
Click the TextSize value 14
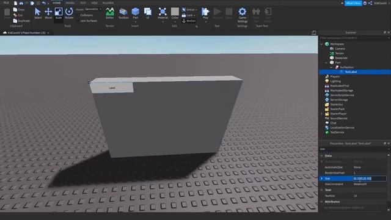(x=356, y=196)
